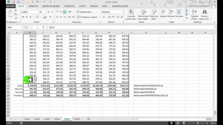Screen dimensions: 223x125
Task: Click the font color A swatch
Action: [x=50, y=17]
